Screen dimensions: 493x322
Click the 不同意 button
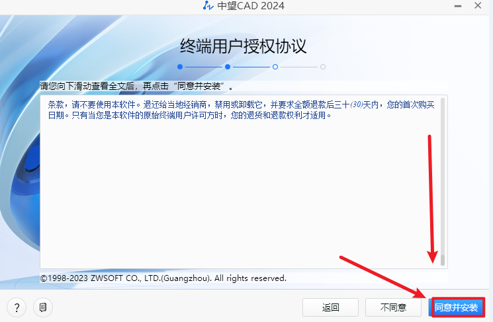[393, 307]
